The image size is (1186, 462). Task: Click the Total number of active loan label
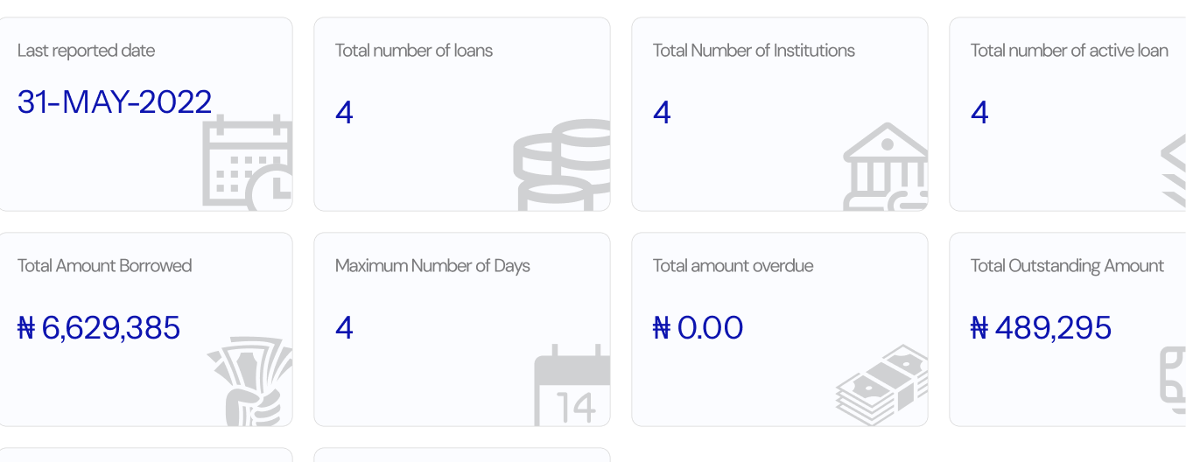coord(1070,51)
